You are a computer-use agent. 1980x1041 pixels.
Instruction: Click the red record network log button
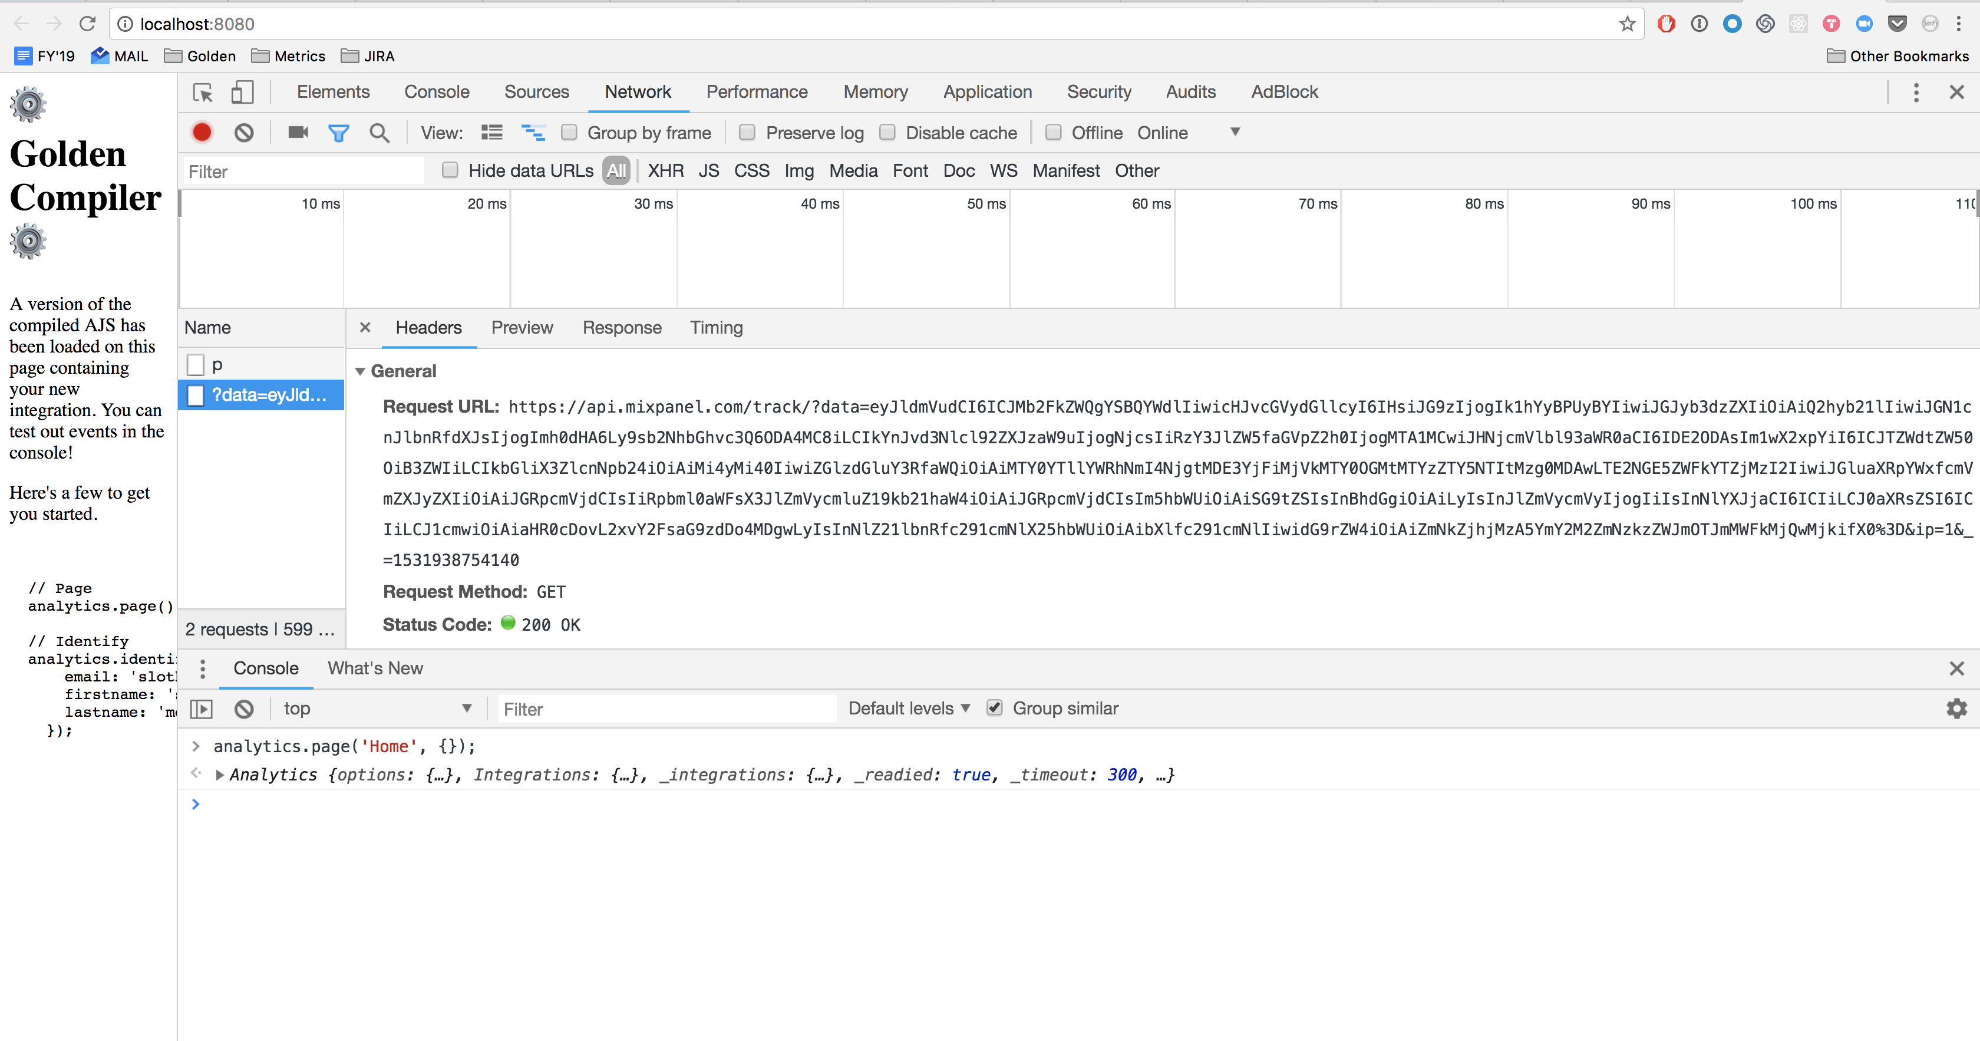pos(202,132)
